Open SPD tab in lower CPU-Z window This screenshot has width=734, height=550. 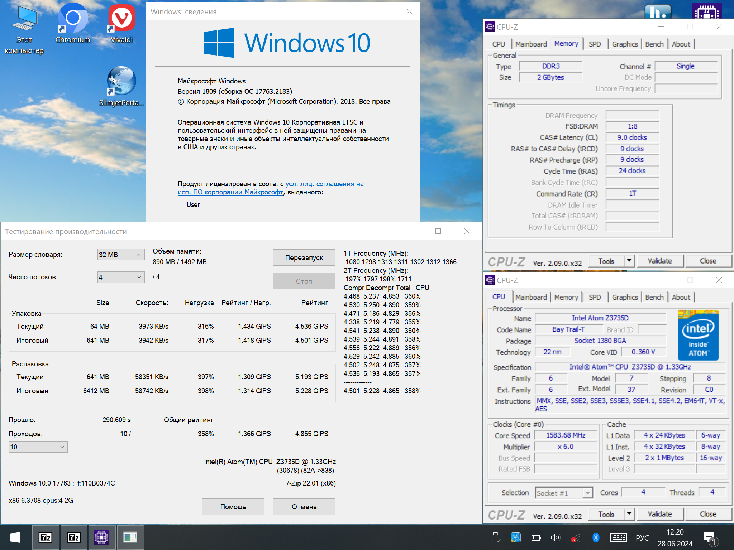[x=595, y=297]
